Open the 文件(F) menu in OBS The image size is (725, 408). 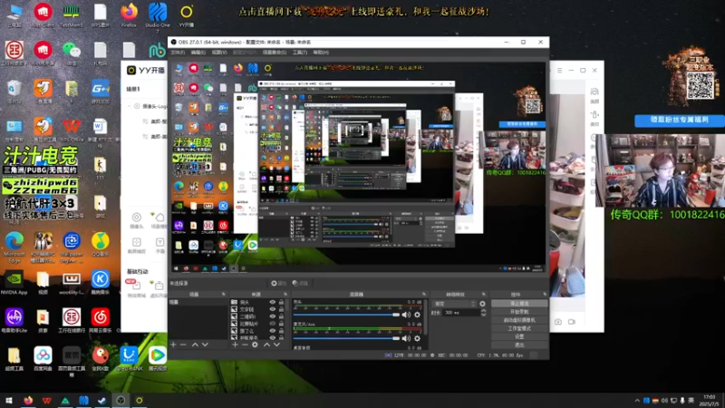(178, 53)
